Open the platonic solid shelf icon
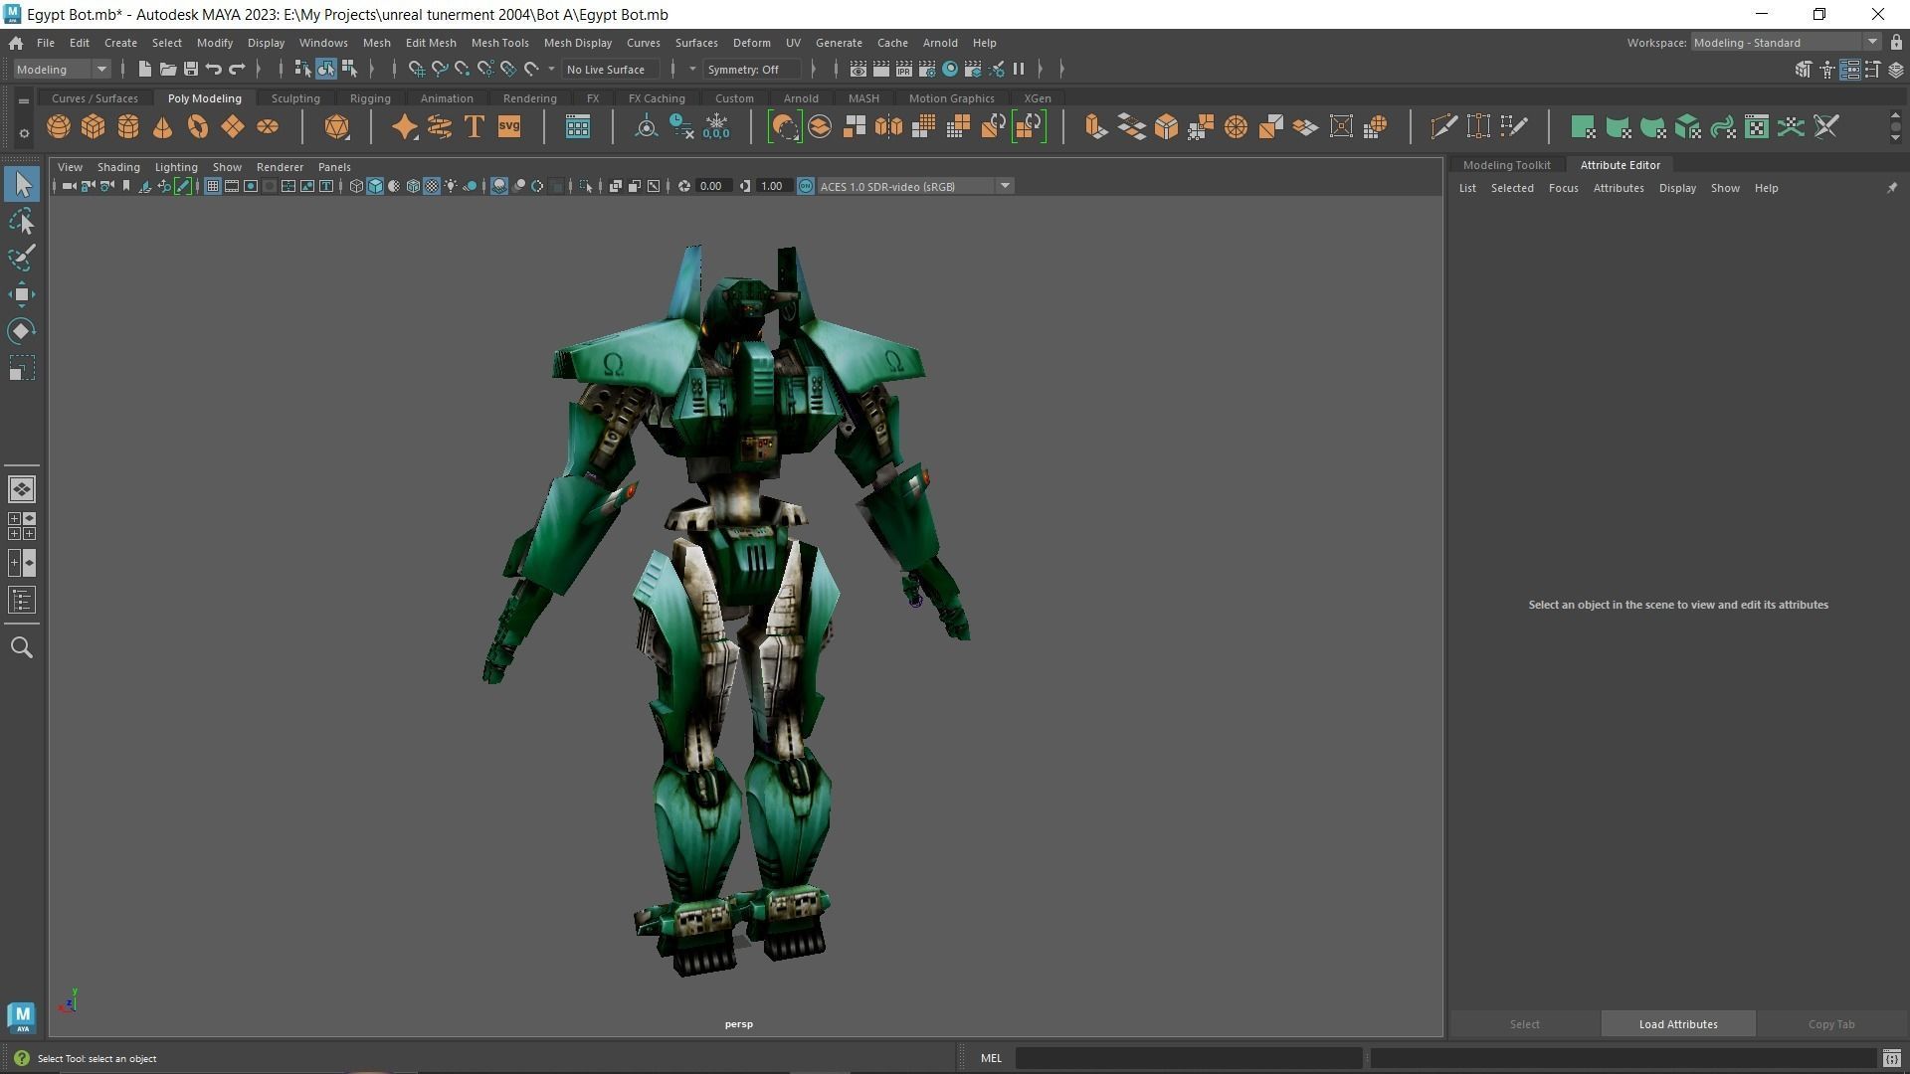The height and width of the screenshot is (1074, 1910). [337, 127]
